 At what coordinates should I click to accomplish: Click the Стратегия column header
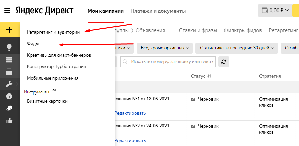coord(270,76)
